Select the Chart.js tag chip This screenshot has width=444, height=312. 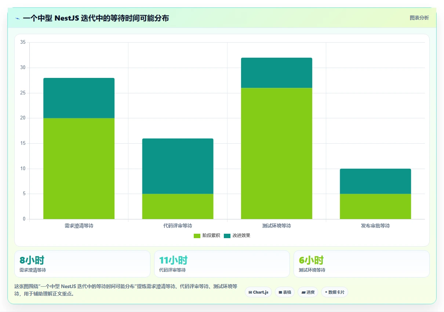coord(258,292)
